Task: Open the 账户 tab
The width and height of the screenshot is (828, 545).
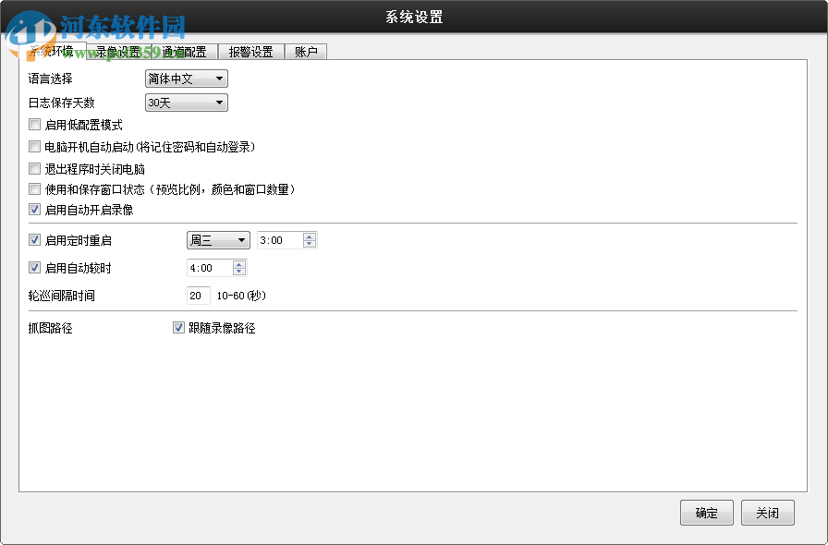Action: pos(306,52)
